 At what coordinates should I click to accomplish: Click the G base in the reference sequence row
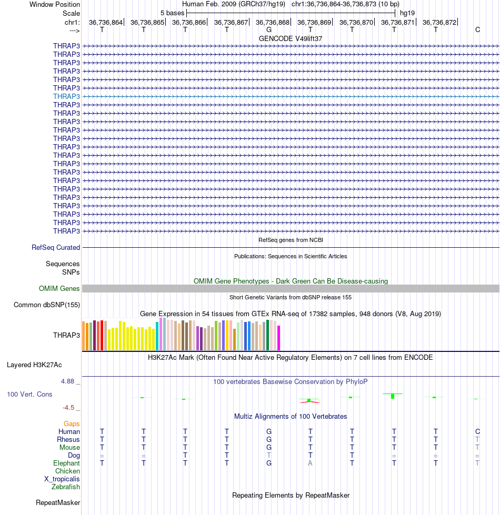(269, 29)
